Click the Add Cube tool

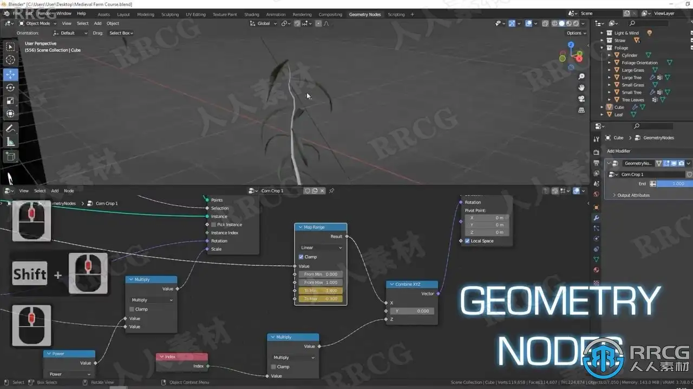[10, 157]
